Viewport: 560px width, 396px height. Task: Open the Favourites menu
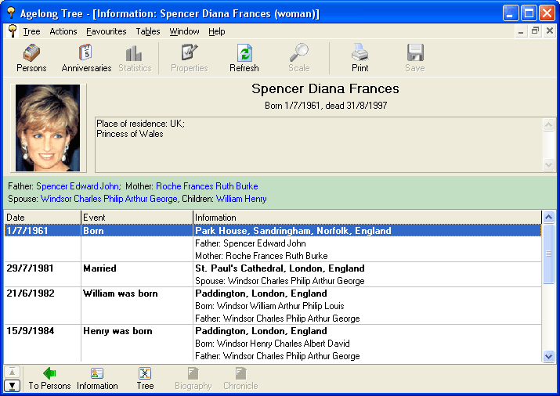coord(106,31)
